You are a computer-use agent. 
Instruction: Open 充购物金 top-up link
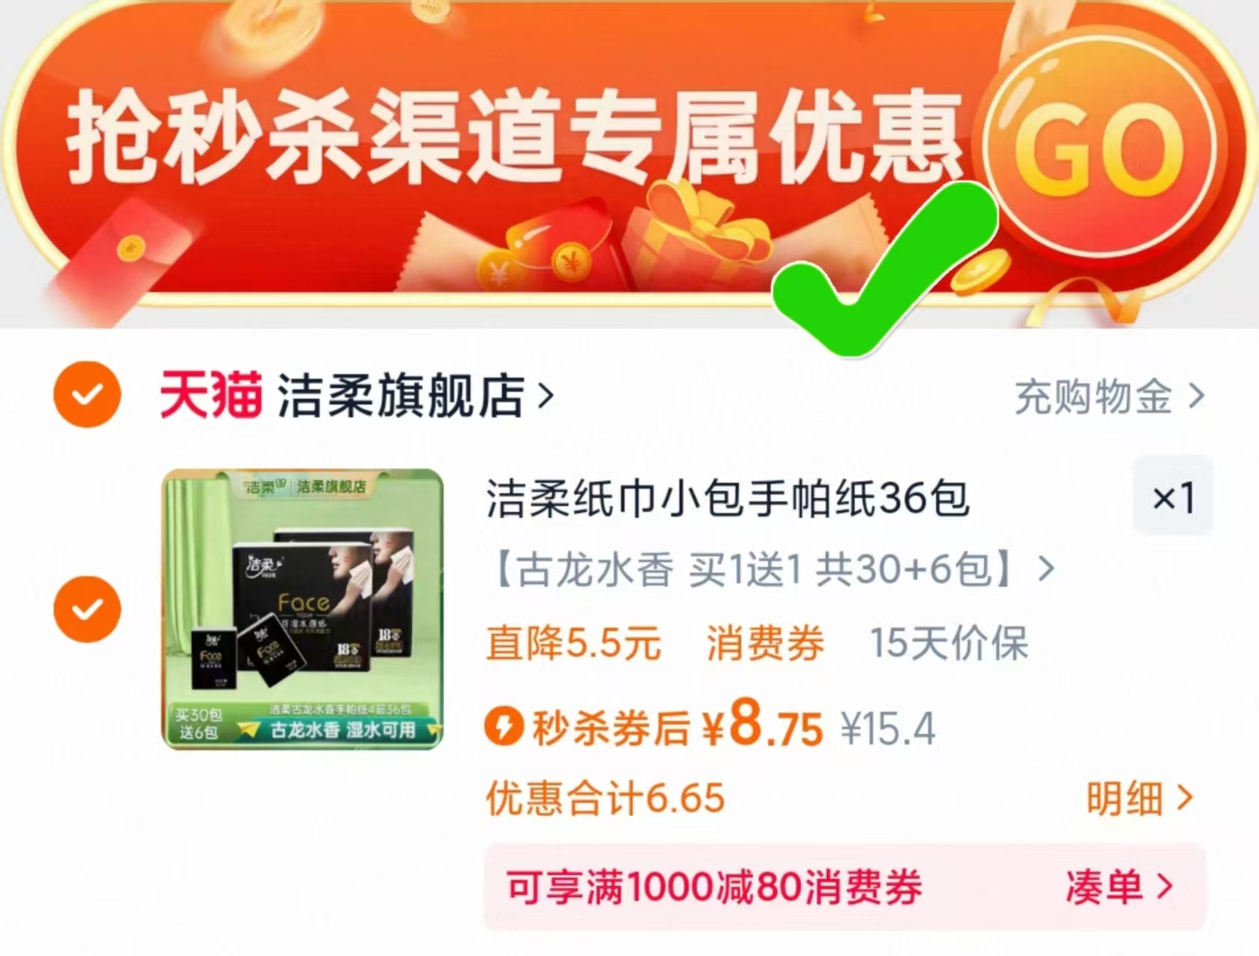click(1110, 396)
